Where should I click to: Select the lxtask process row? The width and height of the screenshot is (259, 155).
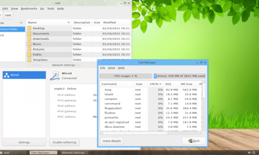click(151, 94)
